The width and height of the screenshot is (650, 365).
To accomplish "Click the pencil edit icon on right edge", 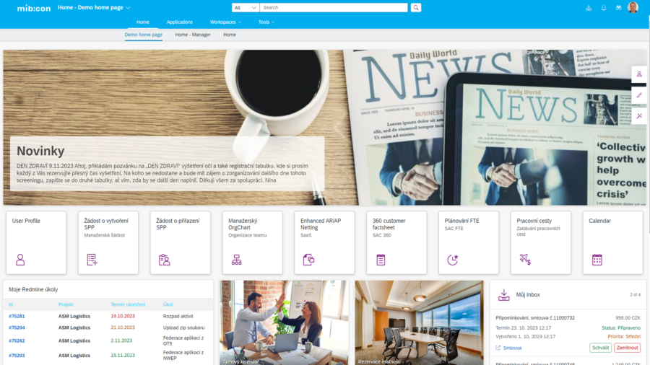I will [639, 95].
